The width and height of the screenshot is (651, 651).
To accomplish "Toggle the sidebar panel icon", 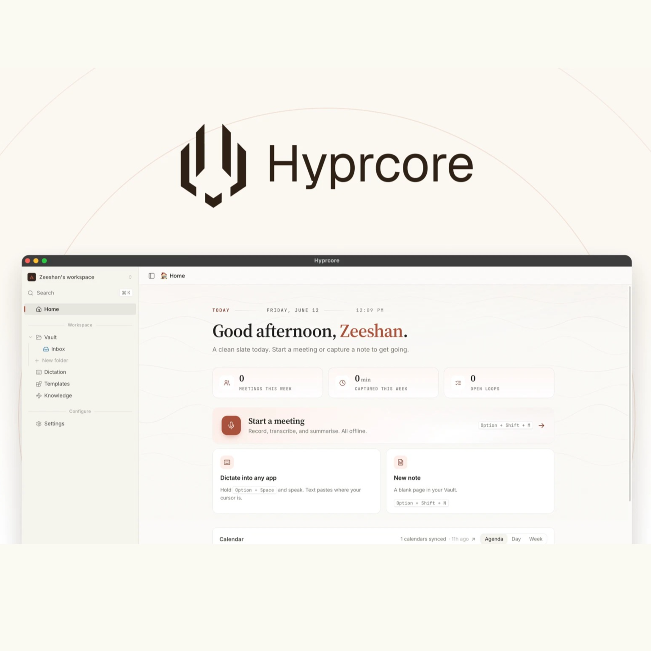I will (x=152, y=276).
